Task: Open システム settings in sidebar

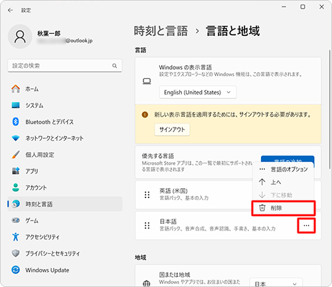Action: (x=64, y=106)
